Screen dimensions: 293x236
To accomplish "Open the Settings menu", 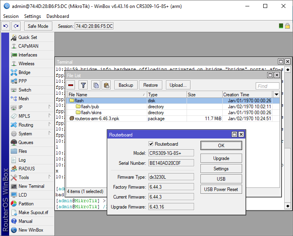I will point(33,16).
